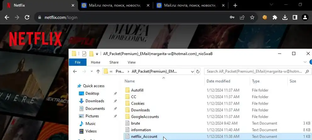Click the search magnifier icon in Explorer
The width and height of the screenshot is (312, 140).
[x=307, y=71]
